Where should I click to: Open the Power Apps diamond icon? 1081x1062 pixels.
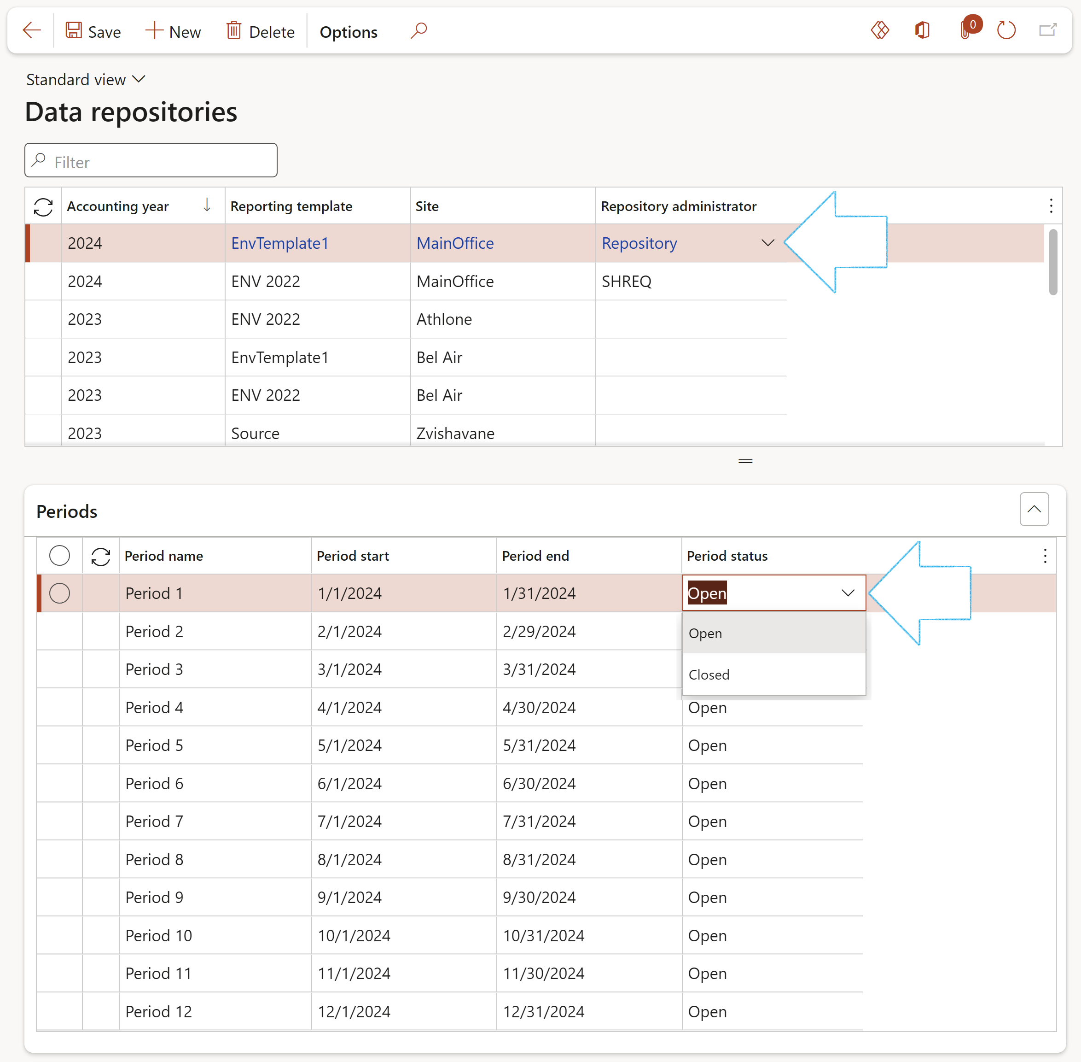[x=880, y=30]
